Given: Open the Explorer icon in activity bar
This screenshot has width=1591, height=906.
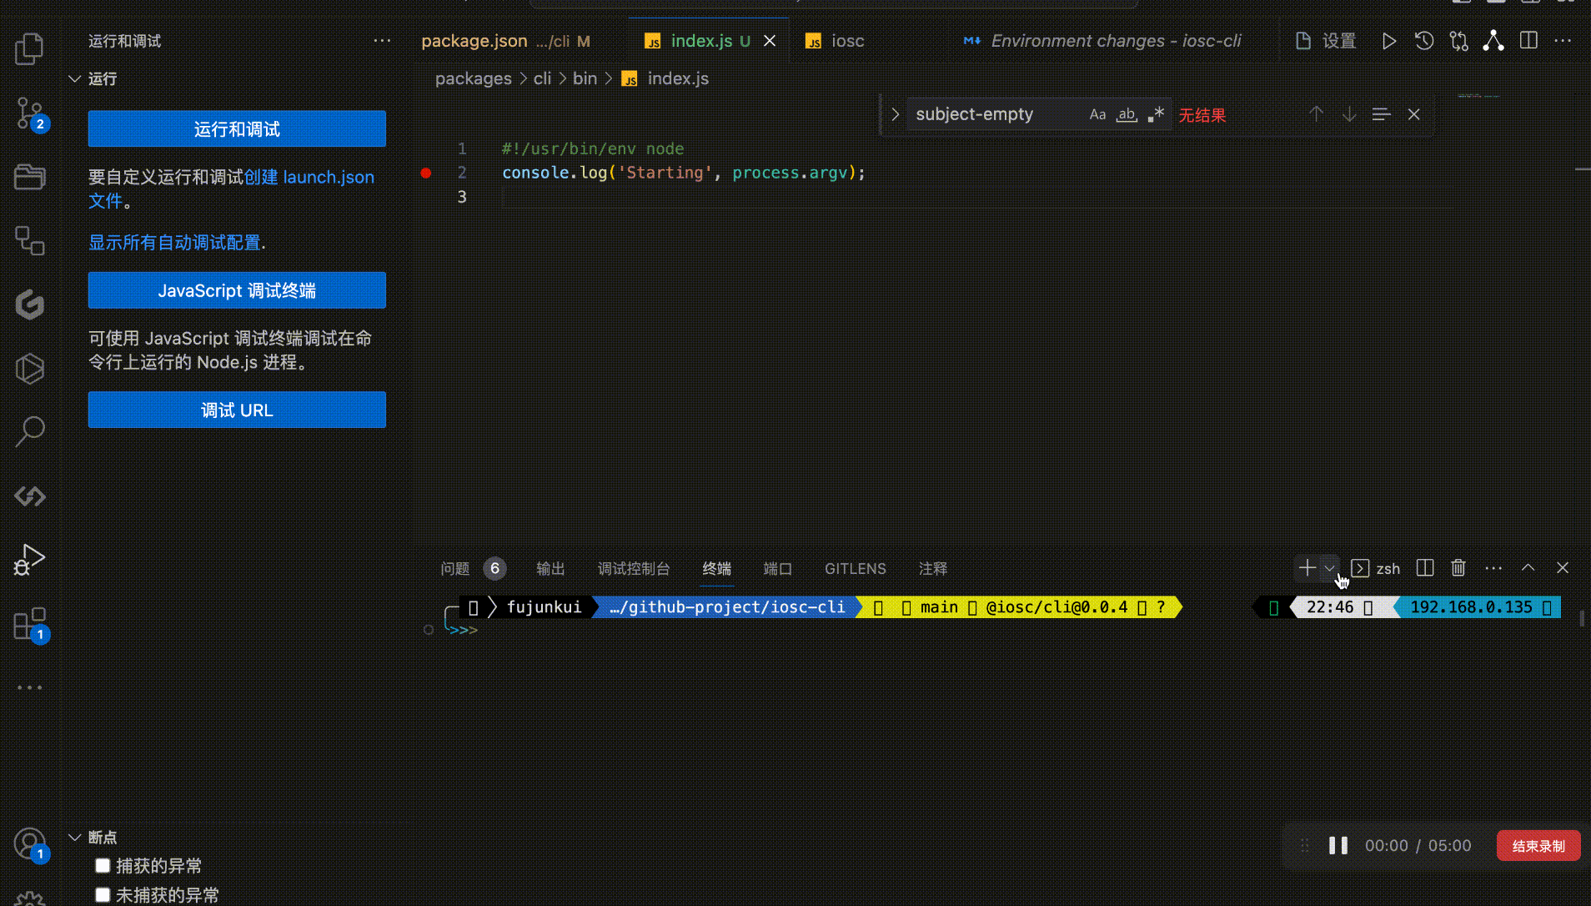Looking at the screenshot, I should [x=30, y=48].
